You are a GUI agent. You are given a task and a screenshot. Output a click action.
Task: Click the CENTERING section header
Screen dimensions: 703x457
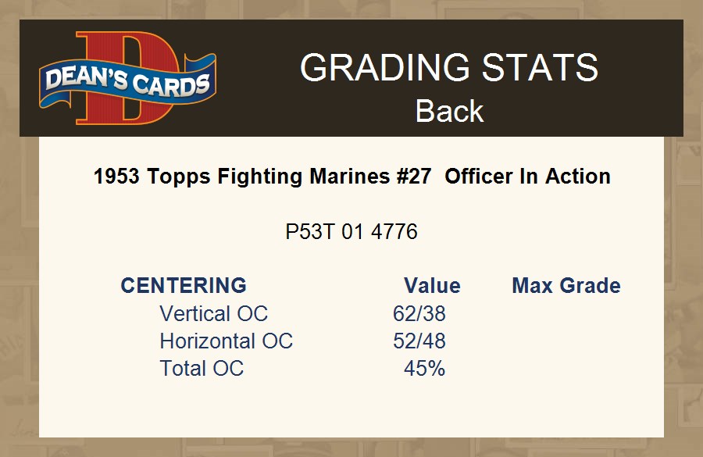click(184, 286)
